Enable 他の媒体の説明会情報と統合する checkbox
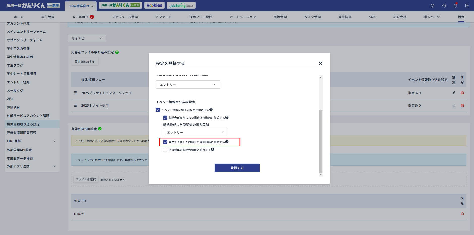Viewport: 474px width, 235px height. pos(165,150)
